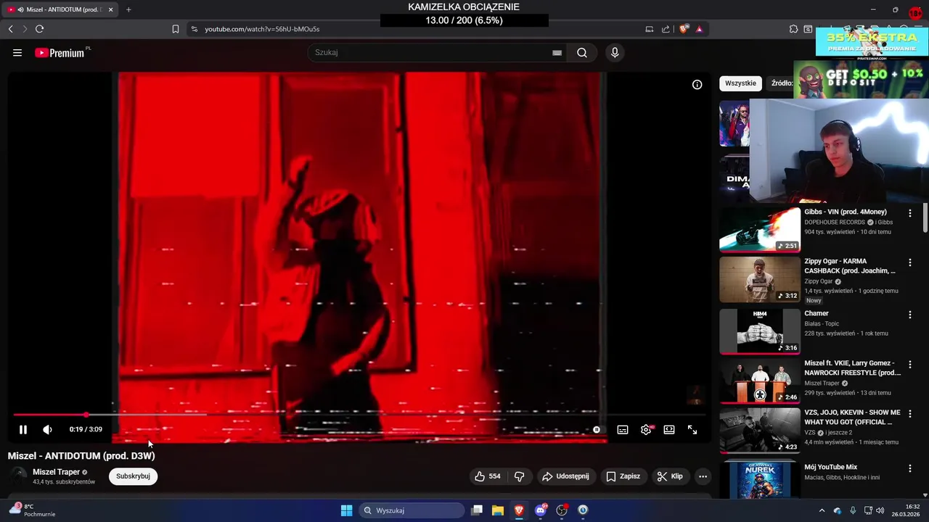
Task: Open the cast/install icon in address bar
Action: [x=649, y=29]
